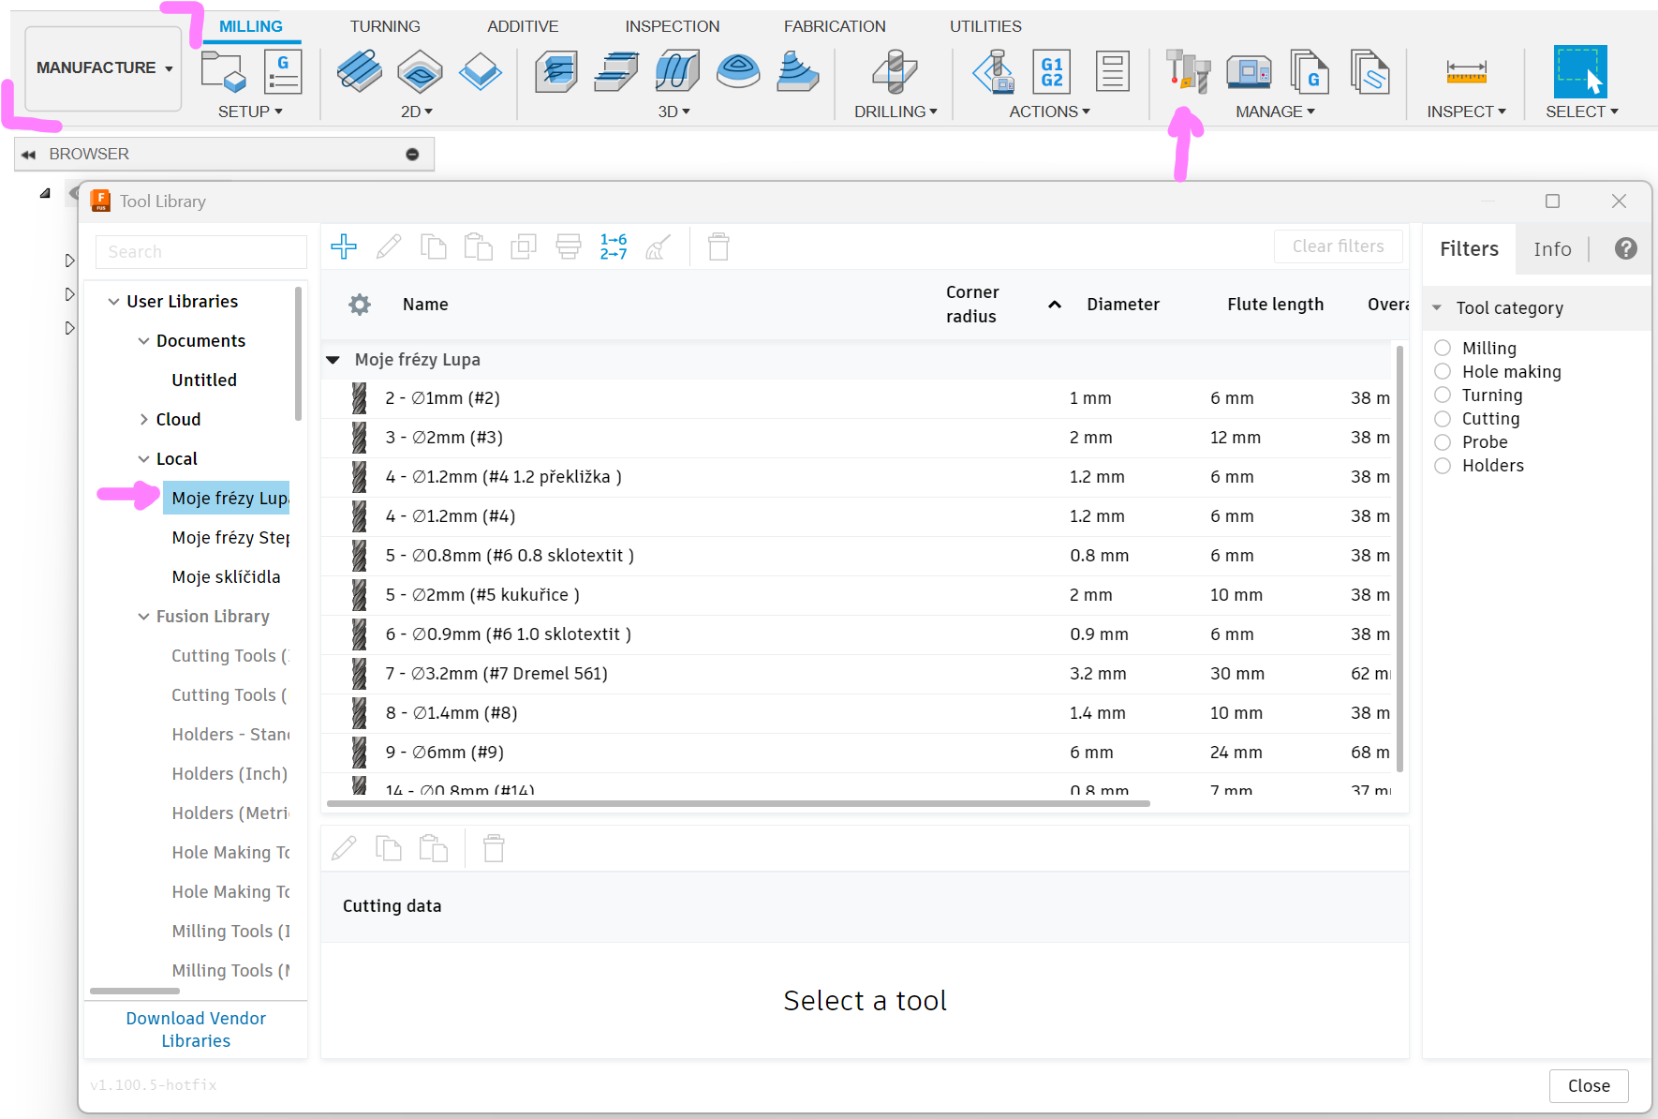Open the MANUFACTURE workspace dropdown
The width and height of the screenshot is (1658, 1119).
point(103,68)
